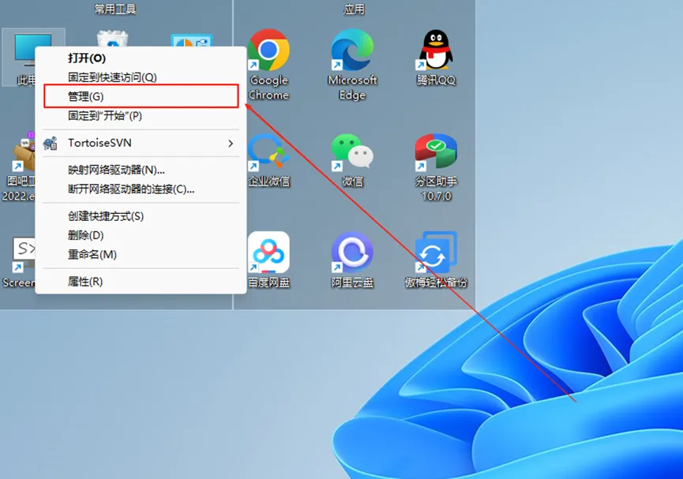Image resolution: width=683 pixels, height=479 pixels.
Task: Select 管理(G) from the context menu
Action: click(141, 96)
